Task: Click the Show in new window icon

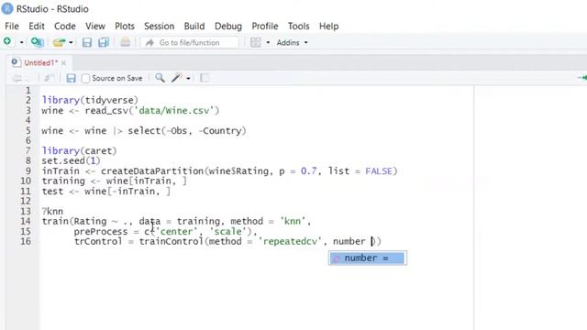Action: 48,78
